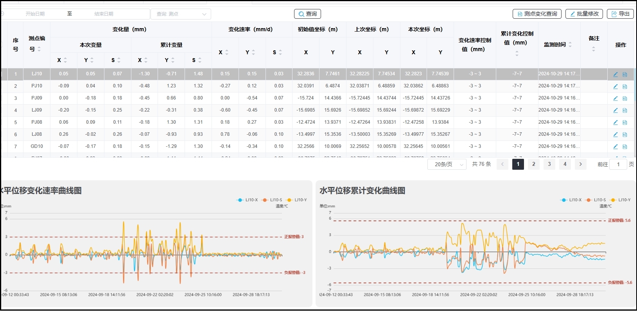Edit the PJ08 row with the pencil icon
The width and height of the screenshot is (637, 311).
(x=615, y=123)
